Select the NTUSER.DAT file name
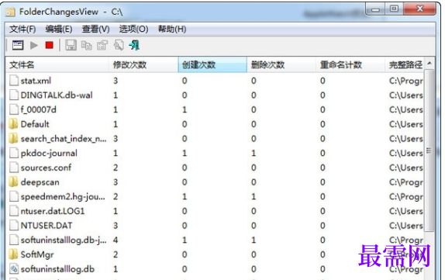Image resolution: width=445 pixels, height=280 pixels. [47, 226]
